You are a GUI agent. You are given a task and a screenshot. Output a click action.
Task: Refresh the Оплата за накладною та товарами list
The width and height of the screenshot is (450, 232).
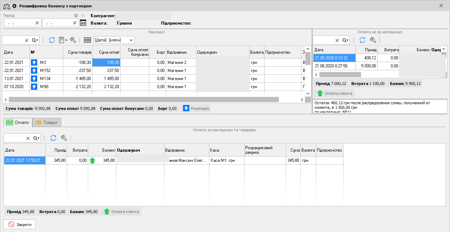53,138
